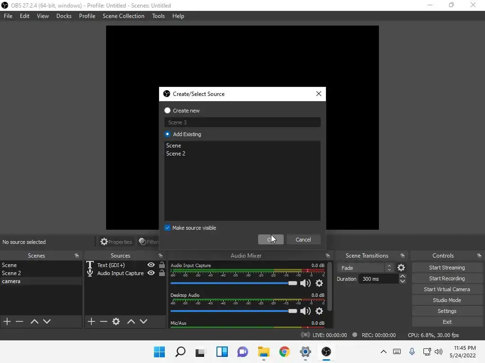Select the Create new radio button
The height and width of the screenshot is (363, 485).
click(x=167, y=111)
